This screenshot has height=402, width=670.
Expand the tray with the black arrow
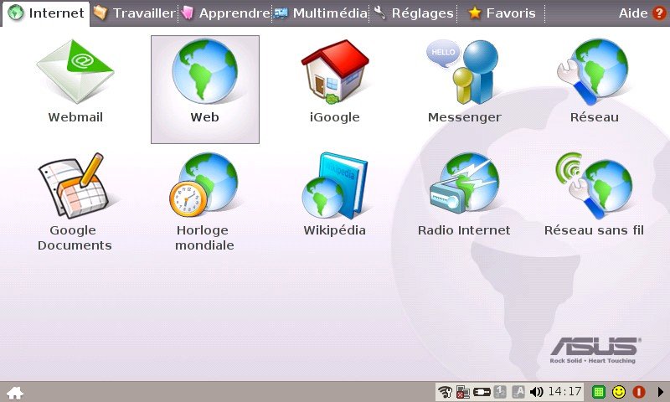(661, 392)
